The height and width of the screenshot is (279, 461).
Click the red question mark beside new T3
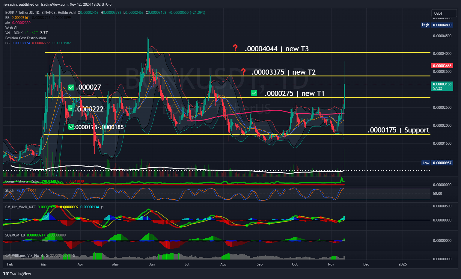click(236, 48)
